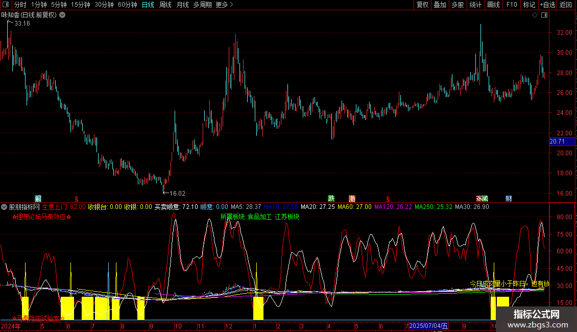Click the red $ marker near May
The width and height of the screenshot is (577, 332).
click(x=77, y=199)
